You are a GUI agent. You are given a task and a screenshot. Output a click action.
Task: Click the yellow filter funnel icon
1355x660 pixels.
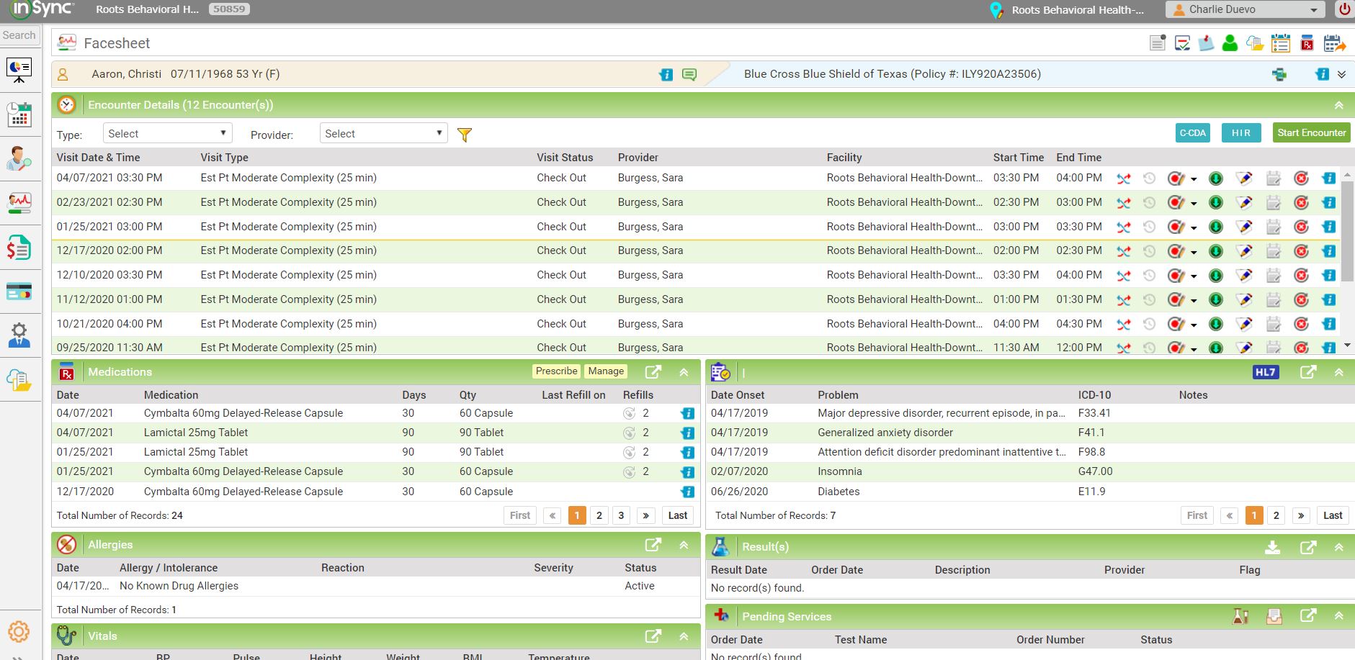coord(465,135)
